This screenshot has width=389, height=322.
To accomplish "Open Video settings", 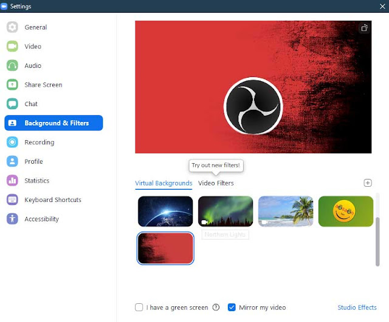I will coord(54,46).
